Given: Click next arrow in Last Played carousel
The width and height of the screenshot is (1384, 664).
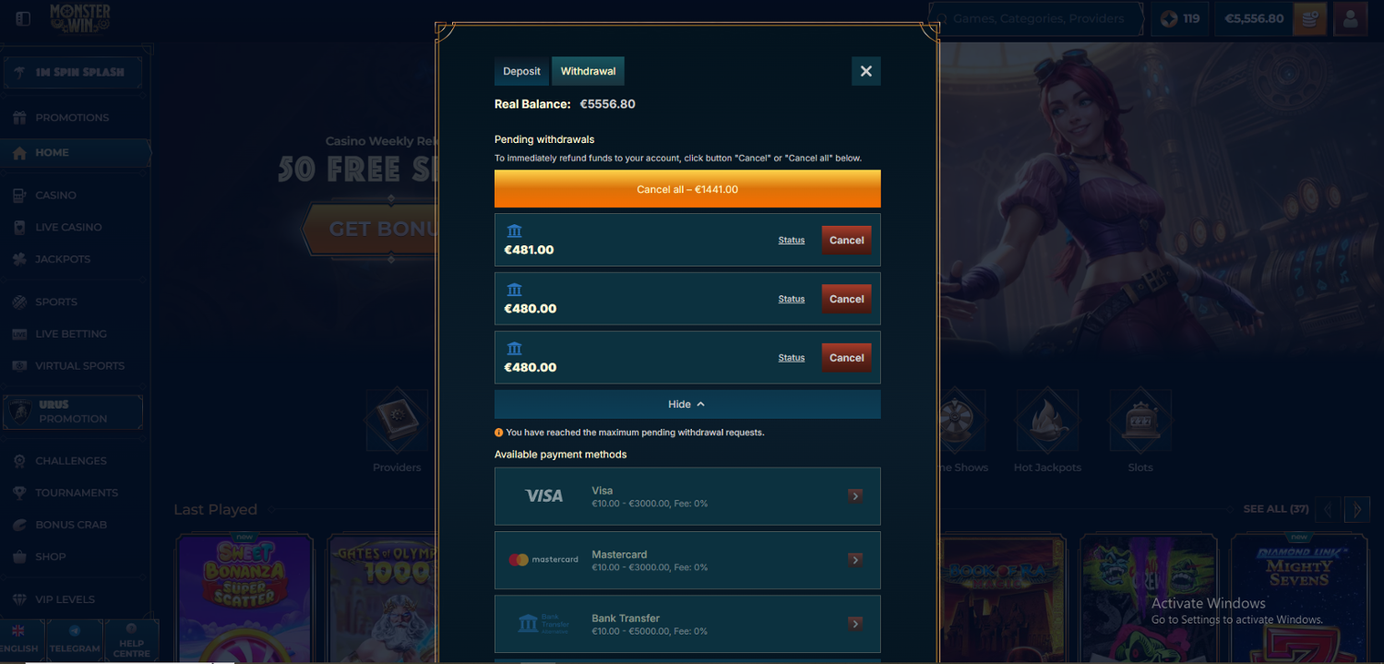Looking at the screenshot, I should 1357,509.
